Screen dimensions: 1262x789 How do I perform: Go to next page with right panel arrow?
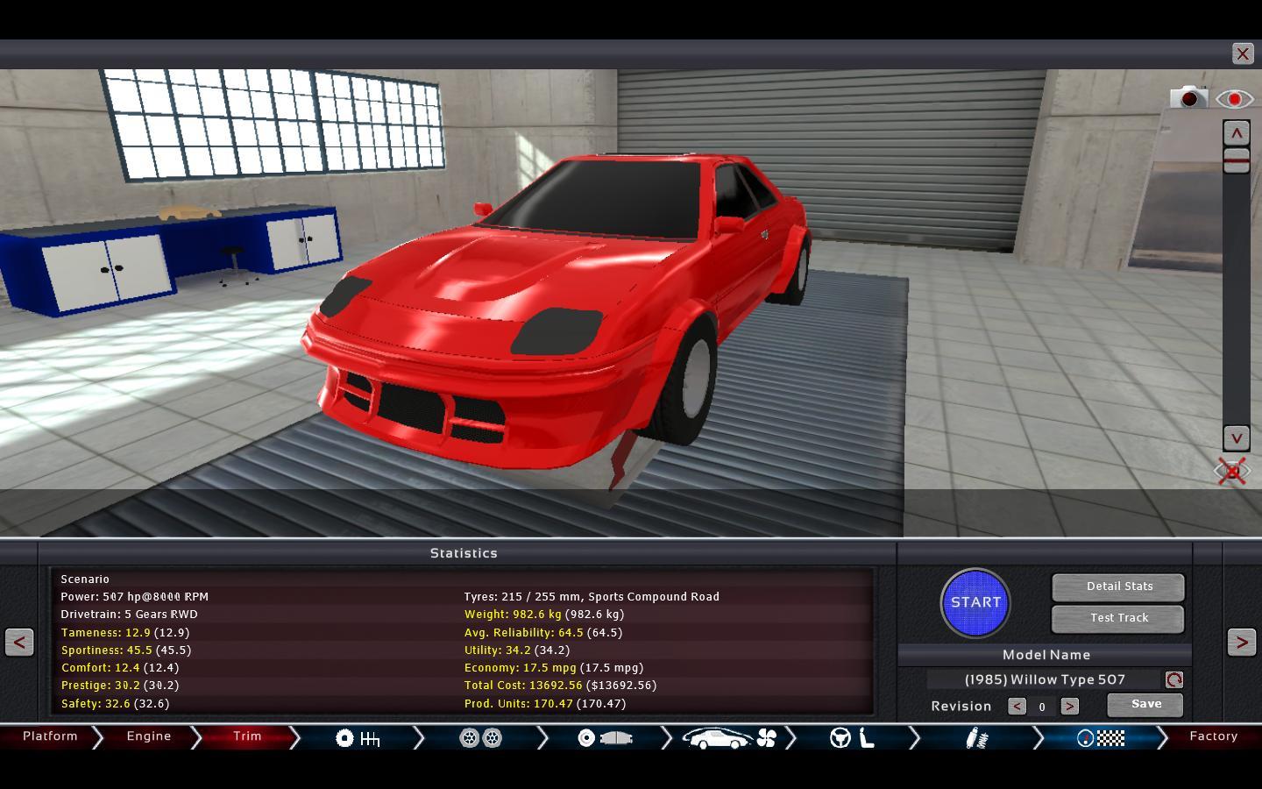click(x=1241, y=642)
